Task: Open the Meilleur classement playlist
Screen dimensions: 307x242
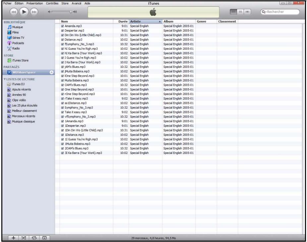Action: (x=22, y=111)
